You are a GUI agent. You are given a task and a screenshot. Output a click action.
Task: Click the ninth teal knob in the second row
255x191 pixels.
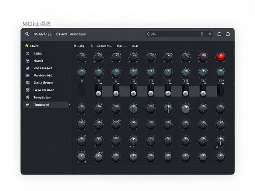[x=220, y=73]
